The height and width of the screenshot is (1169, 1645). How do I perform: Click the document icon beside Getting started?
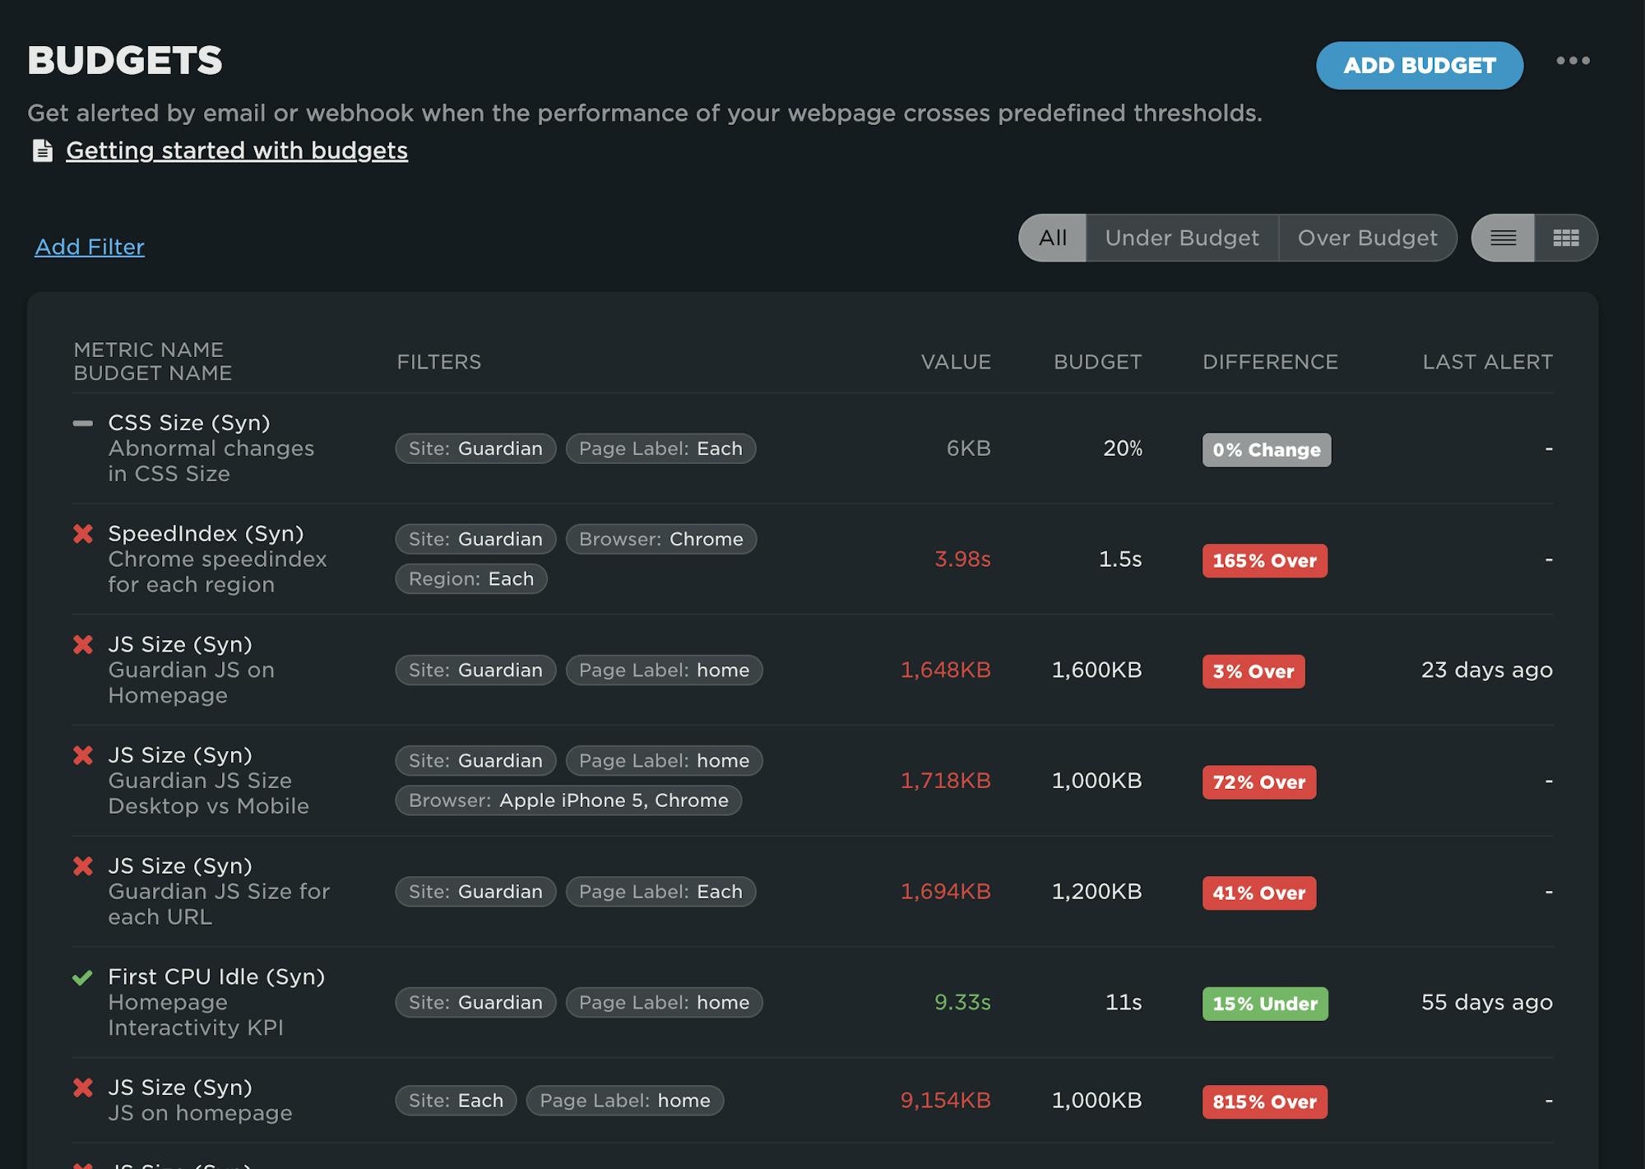click(42, 151)
